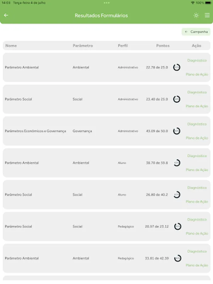Open Plano de Ação for Administrativo Parâmetro Social

point(197,106)
